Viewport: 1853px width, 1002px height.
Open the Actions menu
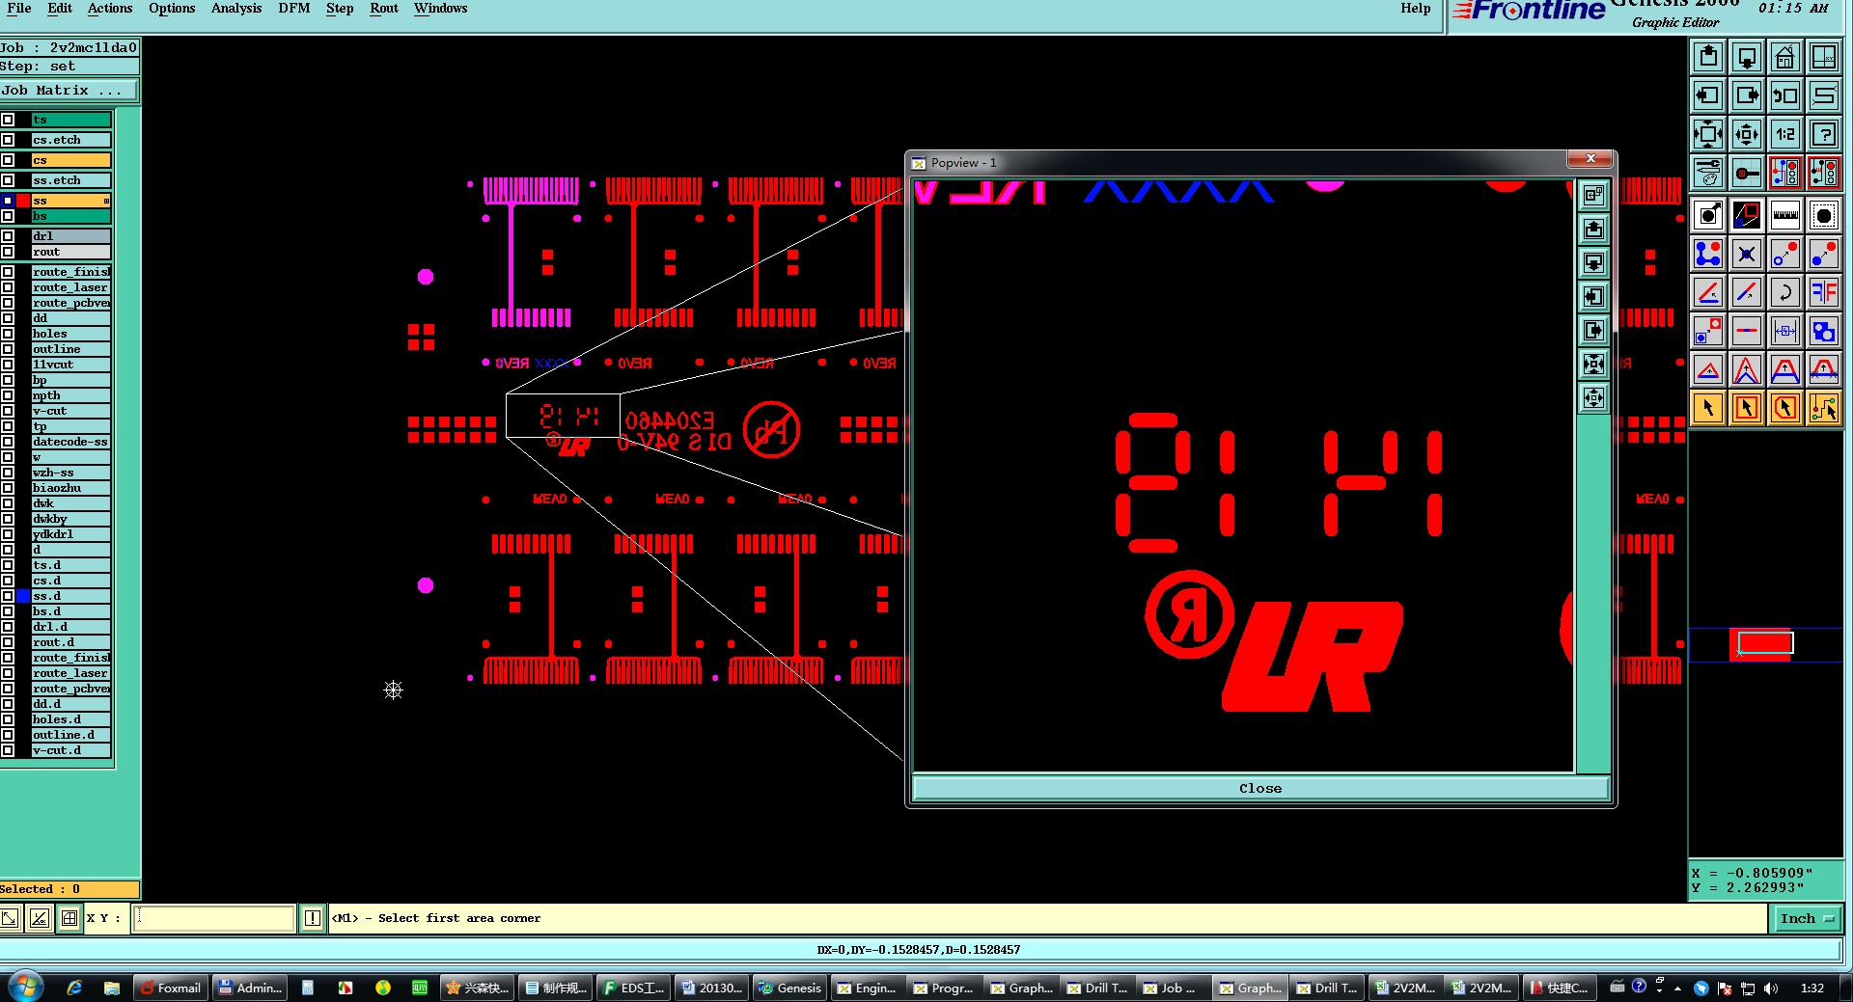[x=110, y=9]
